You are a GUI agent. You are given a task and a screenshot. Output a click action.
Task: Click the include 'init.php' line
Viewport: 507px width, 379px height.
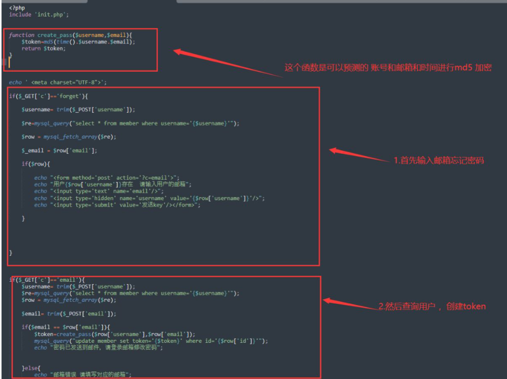coord(39,14)
